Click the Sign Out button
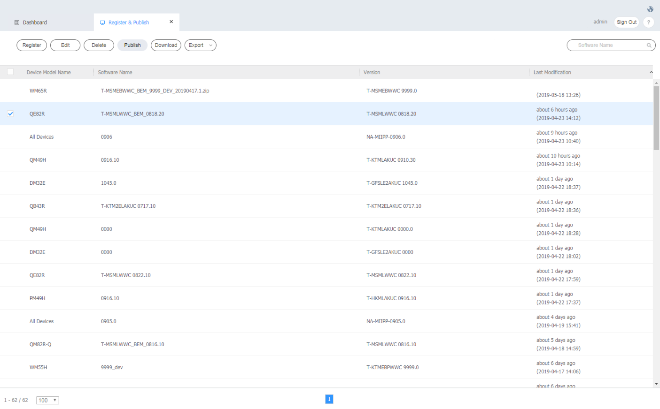The width and height of the screenshot is (660, 409). click(x=626, y=22)
